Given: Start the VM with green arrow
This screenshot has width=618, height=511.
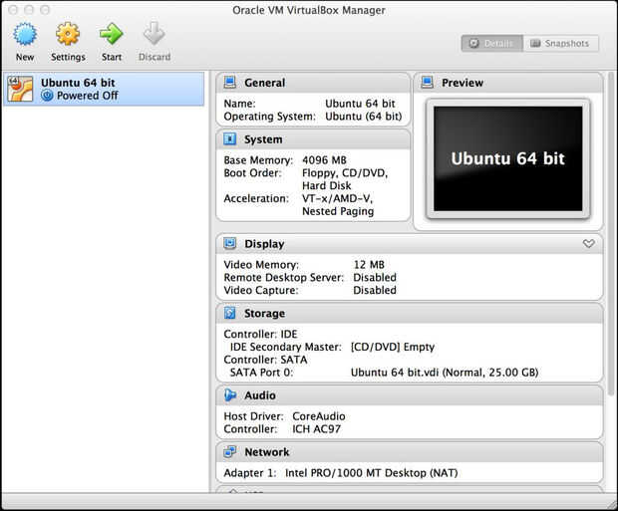Looking at the screenshot, I should point(112,34).
